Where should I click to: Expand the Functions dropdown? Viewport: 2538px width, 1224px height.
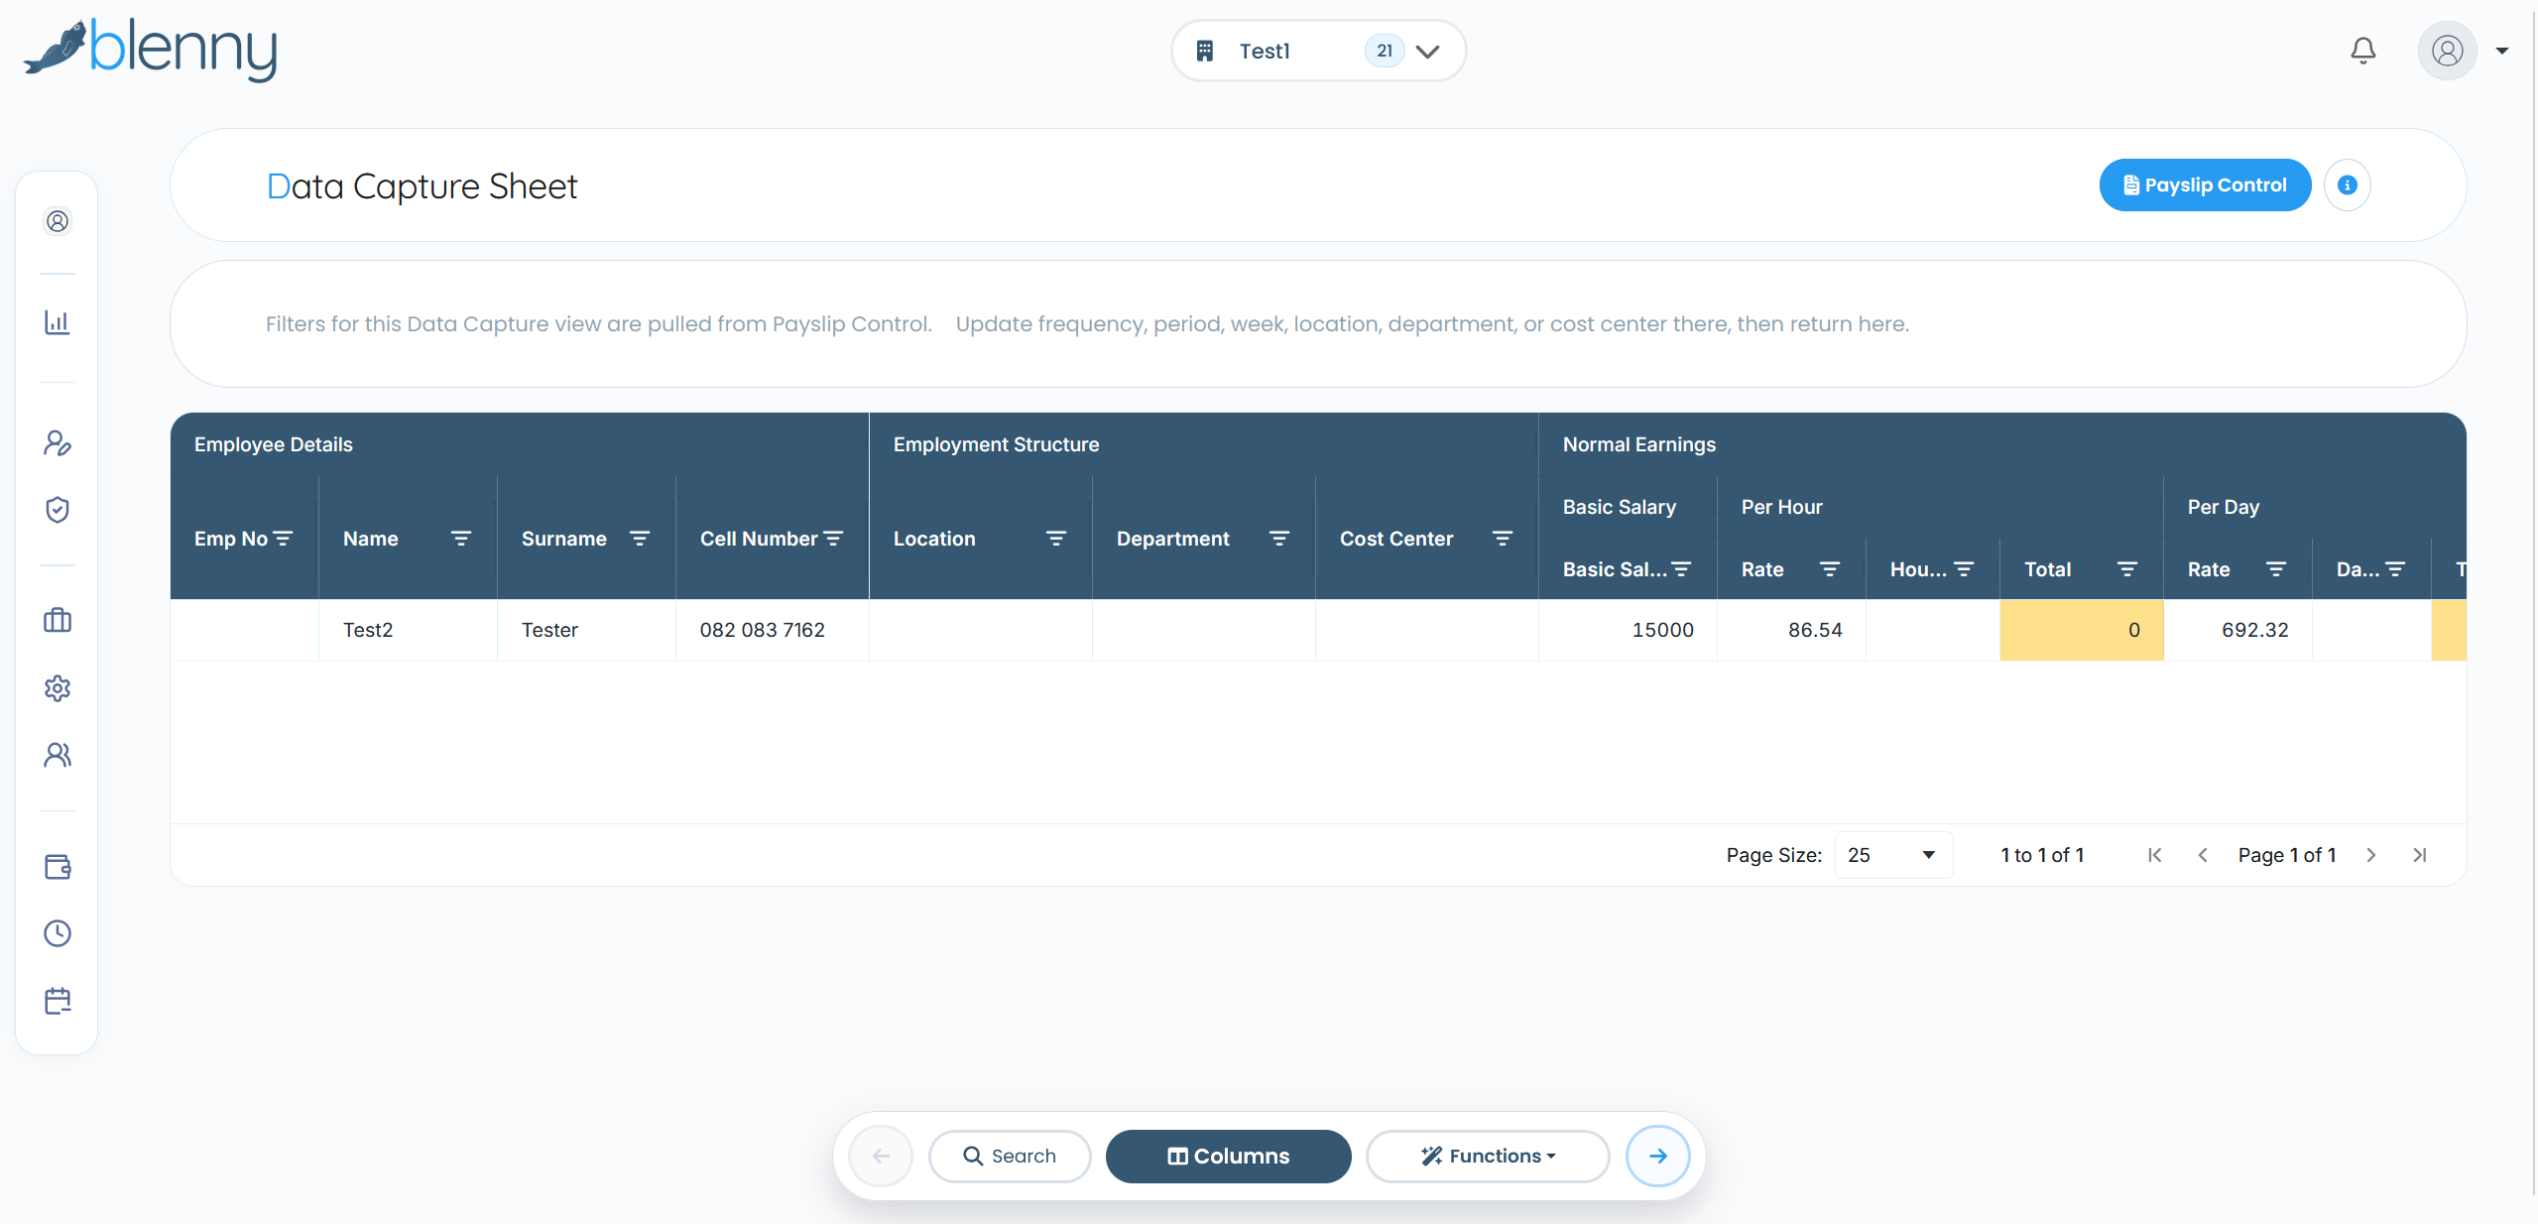pos(1488,1157)
